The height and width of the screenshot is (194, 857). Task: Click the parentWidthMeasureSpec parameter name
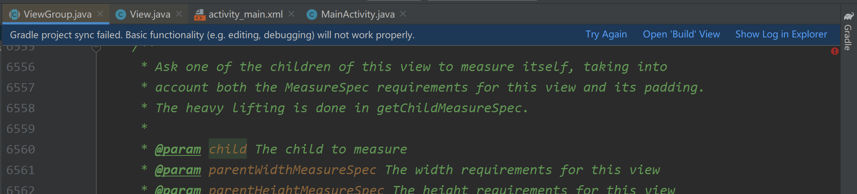click(292, 170)
